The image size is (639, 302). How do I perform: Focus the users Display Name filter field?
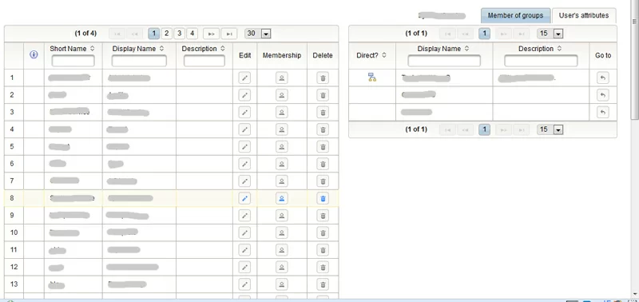coord(139,61)
